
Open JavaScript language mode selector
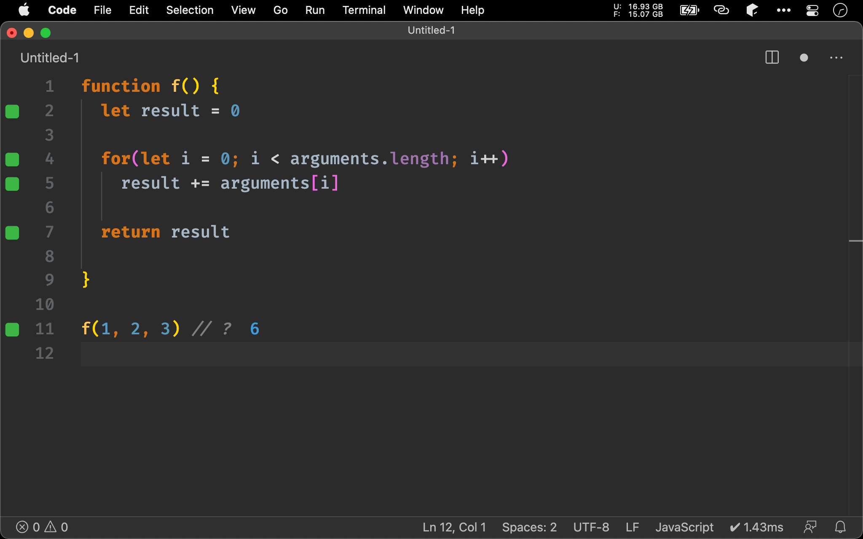pos(684,527)
